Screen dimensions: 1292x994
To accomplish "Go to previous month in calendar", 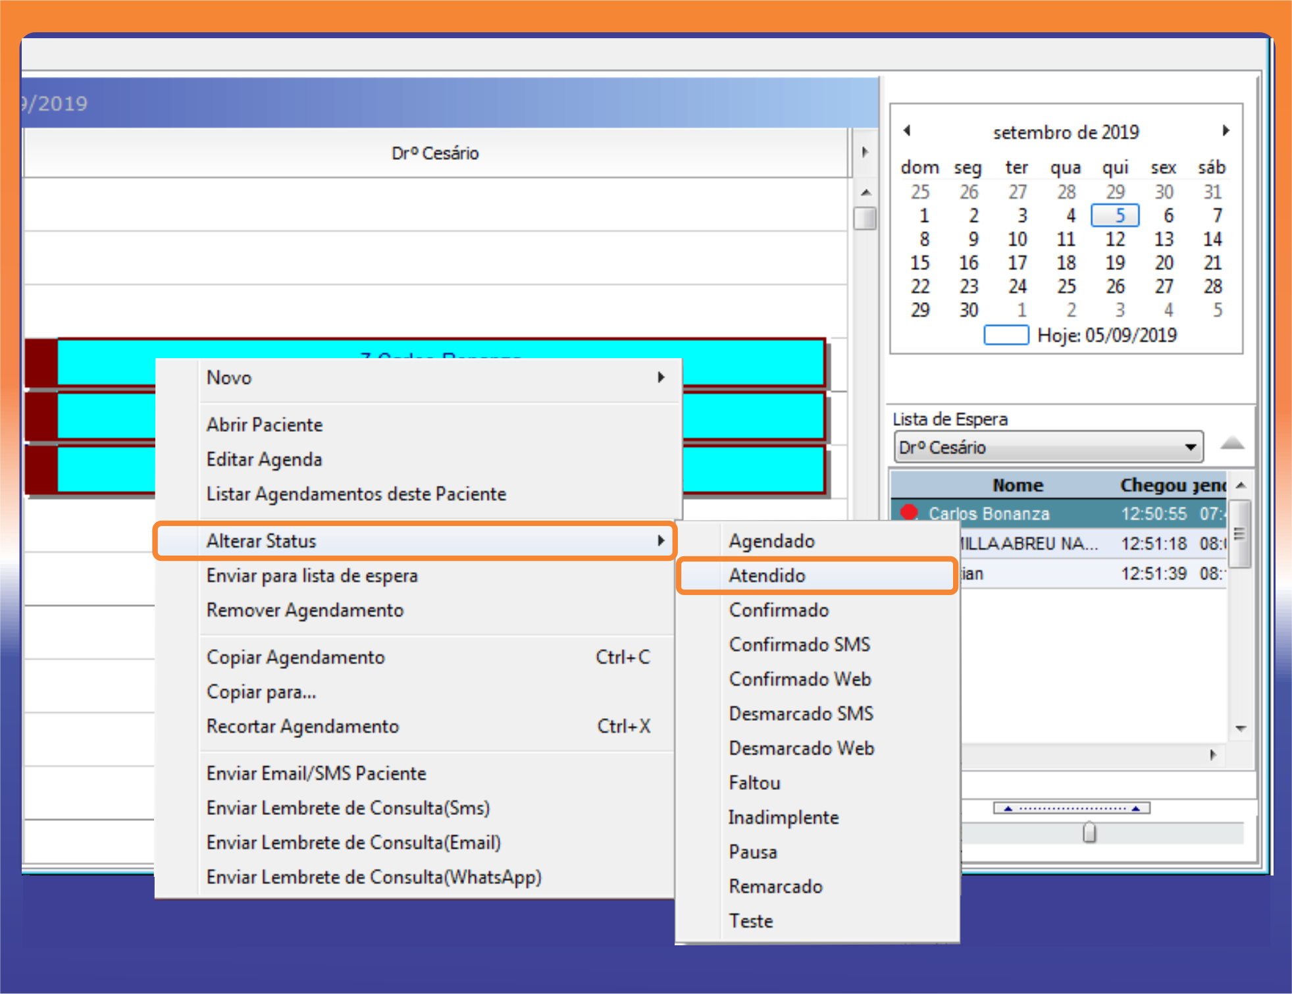I will tap(907, 130).
